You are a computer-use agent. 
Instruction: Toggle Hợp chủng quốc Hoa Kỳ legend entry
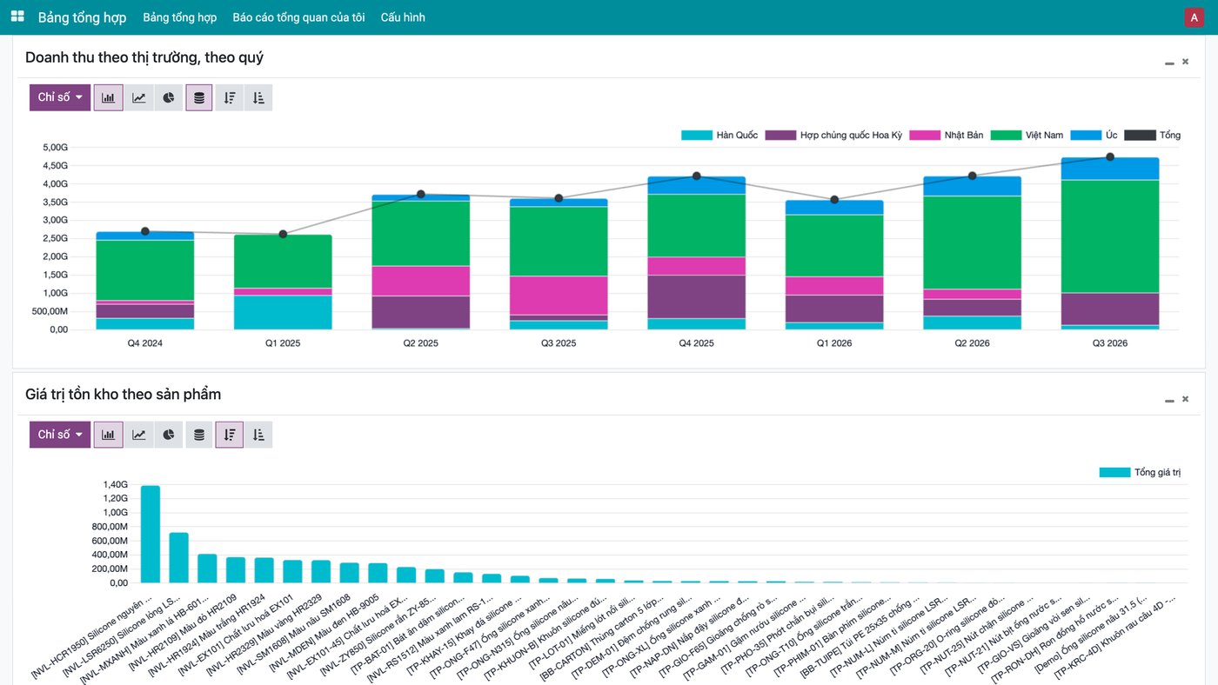(833, 135)
